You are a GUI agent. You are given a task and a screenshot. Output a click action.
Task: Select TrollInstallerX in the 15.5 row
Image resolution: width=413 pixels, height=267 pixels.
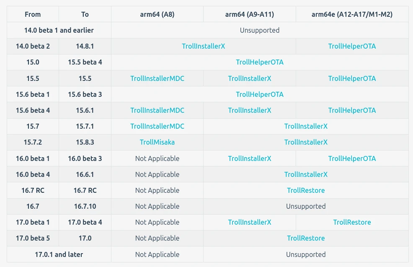pyautogui.click(x=249, y=78)
